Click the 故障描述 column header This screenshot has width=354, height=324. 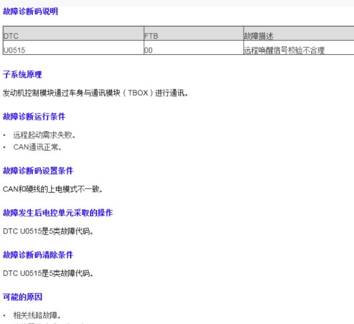[x=299, y=33]
